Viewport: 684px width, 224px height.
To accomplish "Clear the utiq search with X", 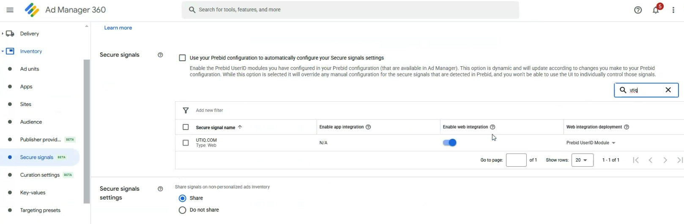I will [x=668, y=90].
